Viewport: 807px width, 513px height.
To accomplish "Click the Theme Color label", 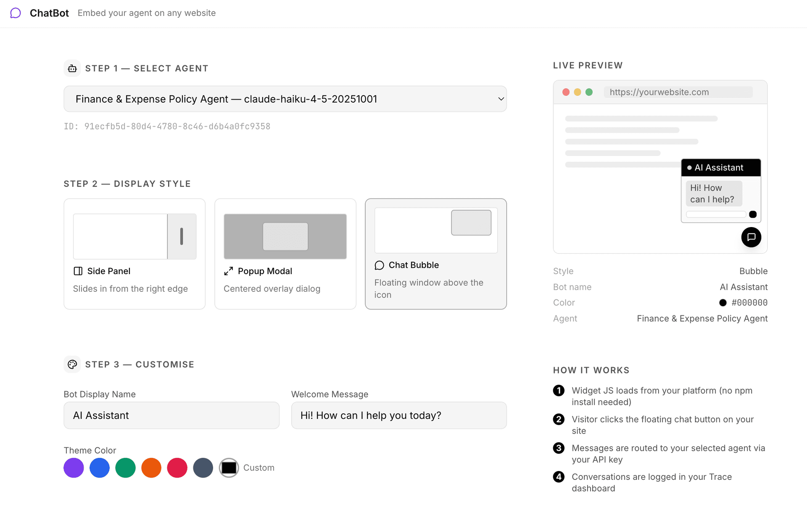I will point(90,450).
